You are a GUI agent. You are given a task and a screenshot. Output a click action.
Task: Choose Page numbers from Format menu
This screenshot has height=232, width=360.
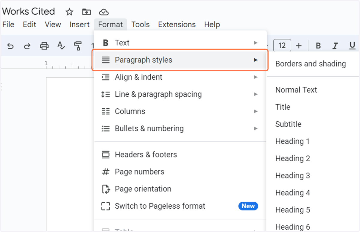pos(180,172)
